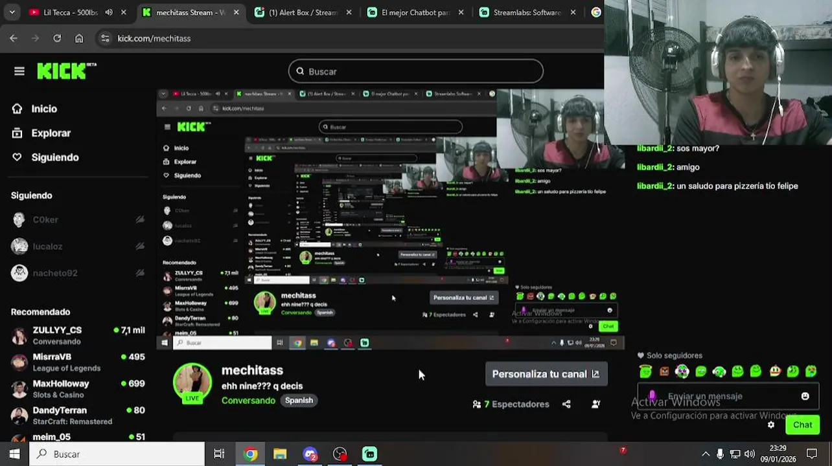Image resolution: width=832 pixels, height=466 pixels.
Task: Toggle system volume speaker icon
Action: (750, 454)
